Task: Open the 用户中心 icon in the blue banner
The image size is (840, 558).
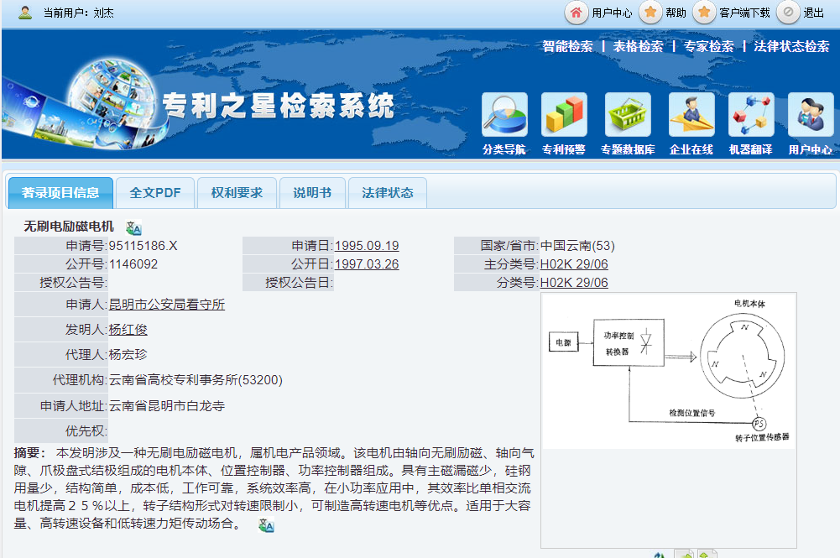Action: pyautogui.click(x=811, y=116)
